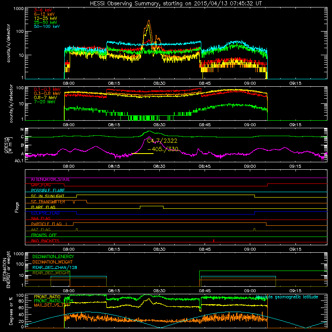Click the REAR_DEC_CHAN/128 legend label
The height and width of the screenshot is (332, 332).
click(55, 268)
